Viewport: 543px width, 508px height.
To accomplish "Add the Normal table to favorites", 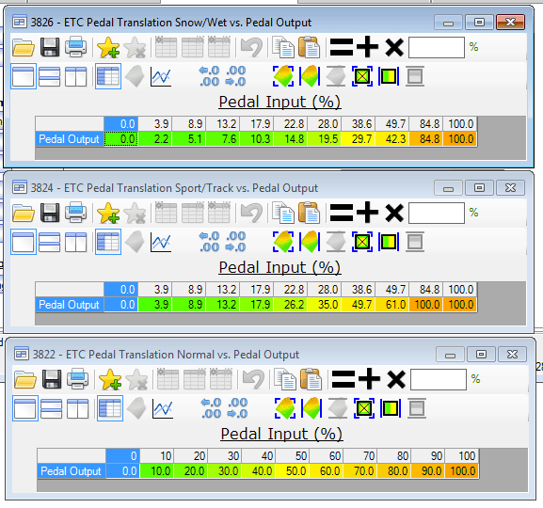I will click(x=110, y=379).
